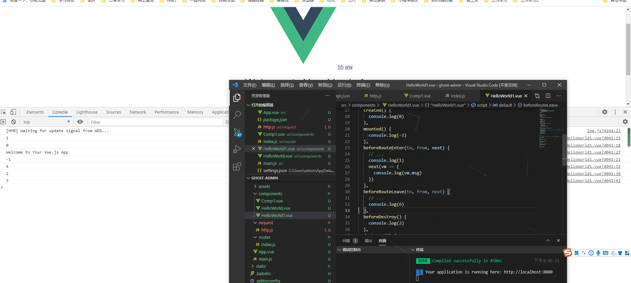This screenshot has height=283, width=631.
Task: Open the Explorer view in VS Code activity bar
Action: (237, 98)
